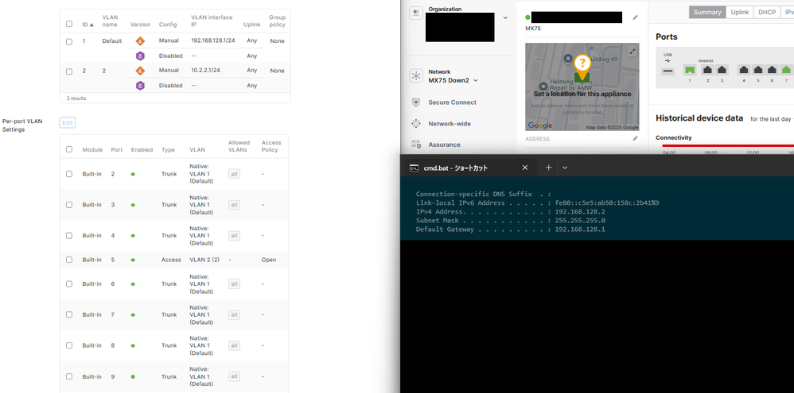Click the green port 7 icon
Image resolution: width=794 pixels, height=393 pixels.
pos(786,71)
